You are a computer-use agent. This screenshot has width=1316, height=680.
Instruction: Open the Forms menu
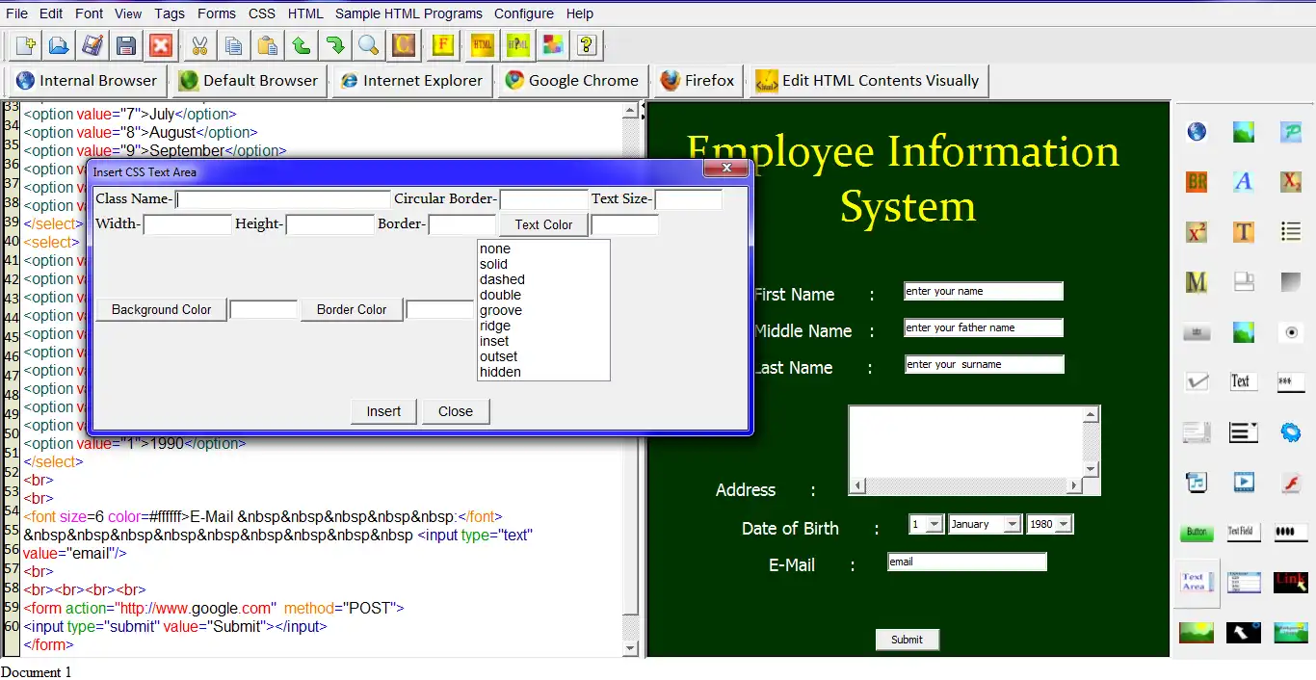[x=216, y=13]
